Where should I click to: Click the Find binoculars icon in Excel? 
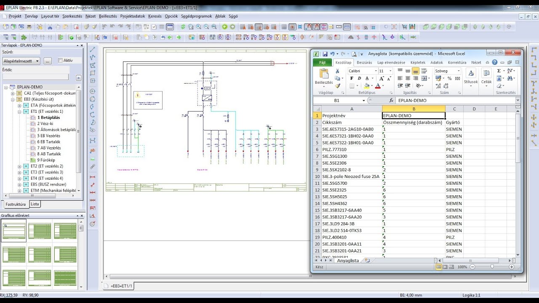click(510, 78)
